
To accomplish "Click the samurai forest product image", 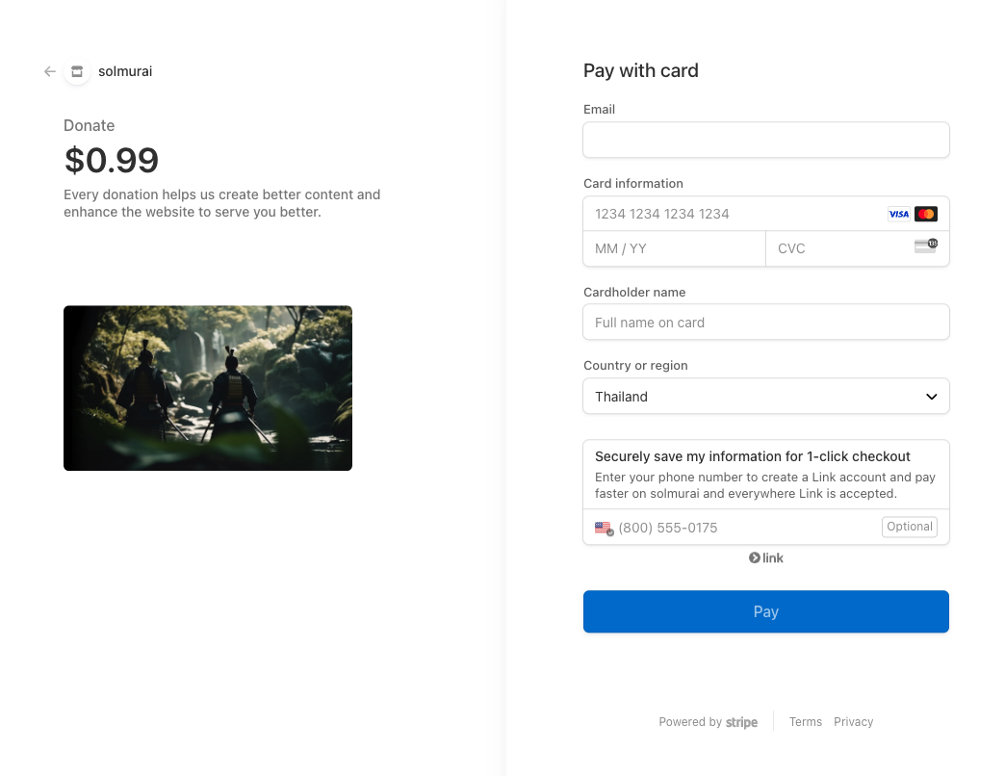I will (208, 388).
